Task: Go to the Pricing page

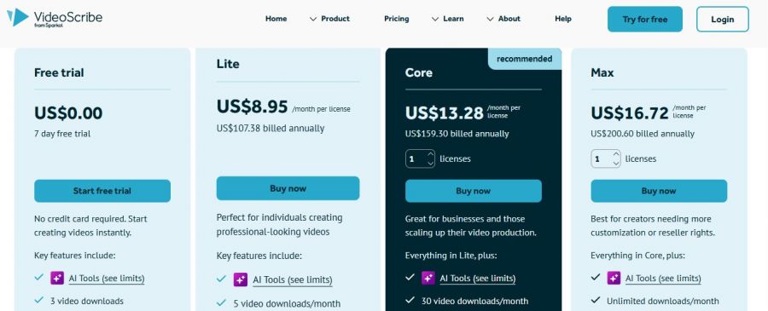Action: [x=396, y=19]
